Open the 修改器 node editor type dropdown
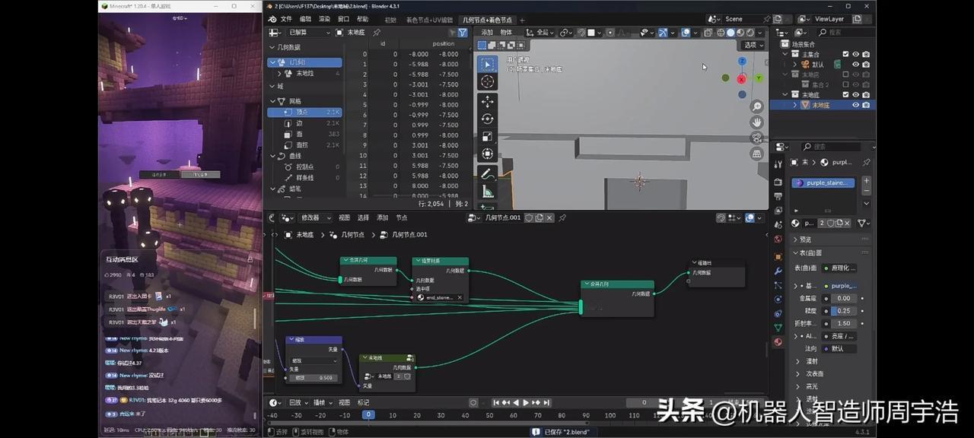This screenshot has width=974, height=438. tap(317, 217)
